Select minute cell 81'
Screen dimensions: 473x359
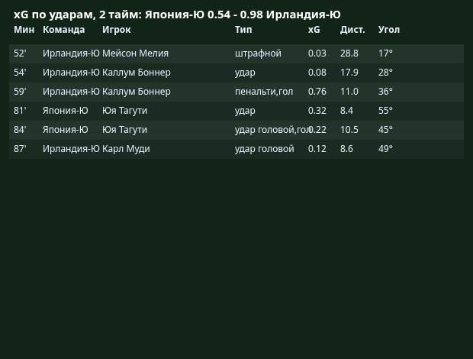(20, 111)
